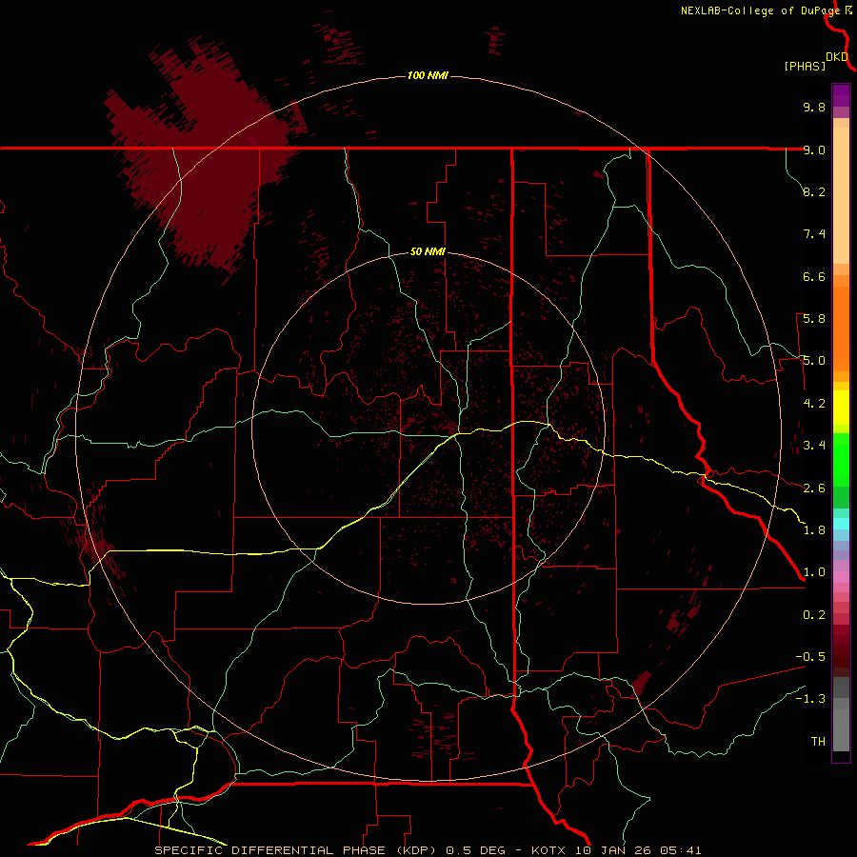Click the 7.4 scale value
This screenshot has height=857, width=857.
(x=814, y=234)
